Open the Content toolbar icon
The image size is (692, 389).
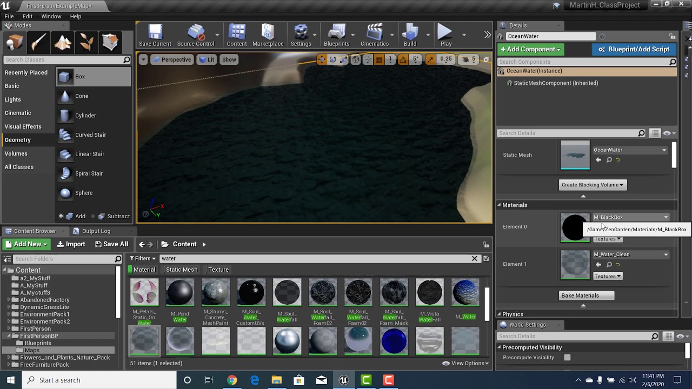[237, 36]
